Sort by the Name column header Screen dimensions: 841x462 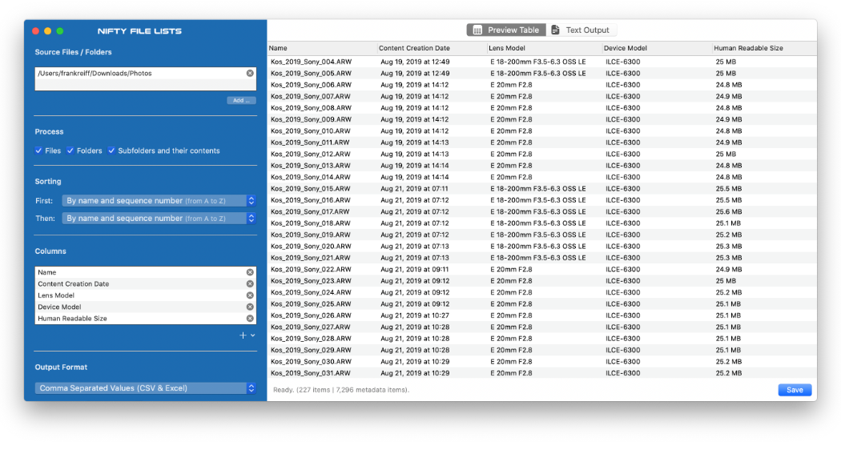[x=322, y=48]
